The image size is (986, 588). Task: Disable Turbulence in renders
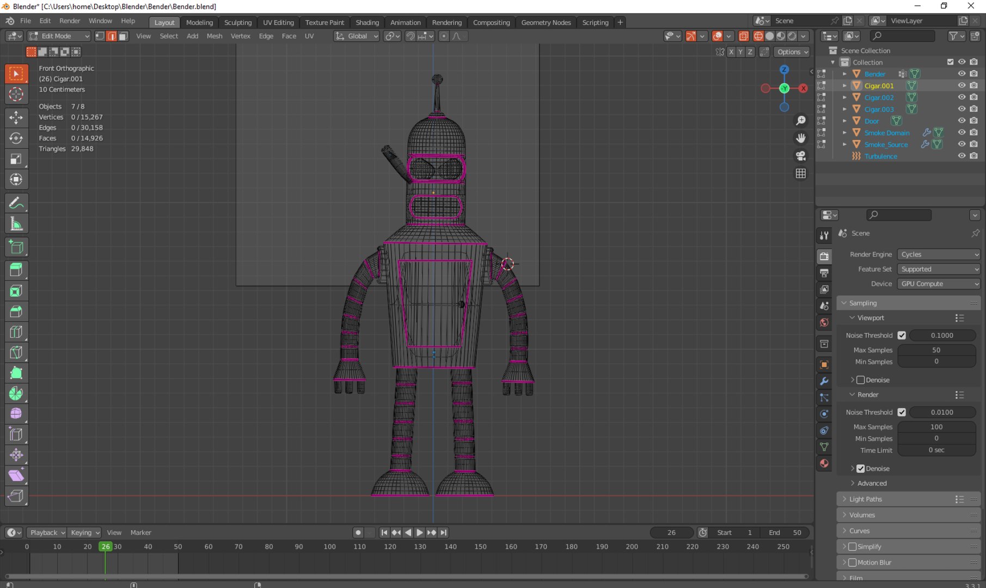(x=973, y=156)
